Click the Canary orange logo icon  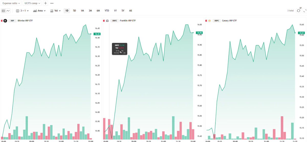(x=210, y=20)
